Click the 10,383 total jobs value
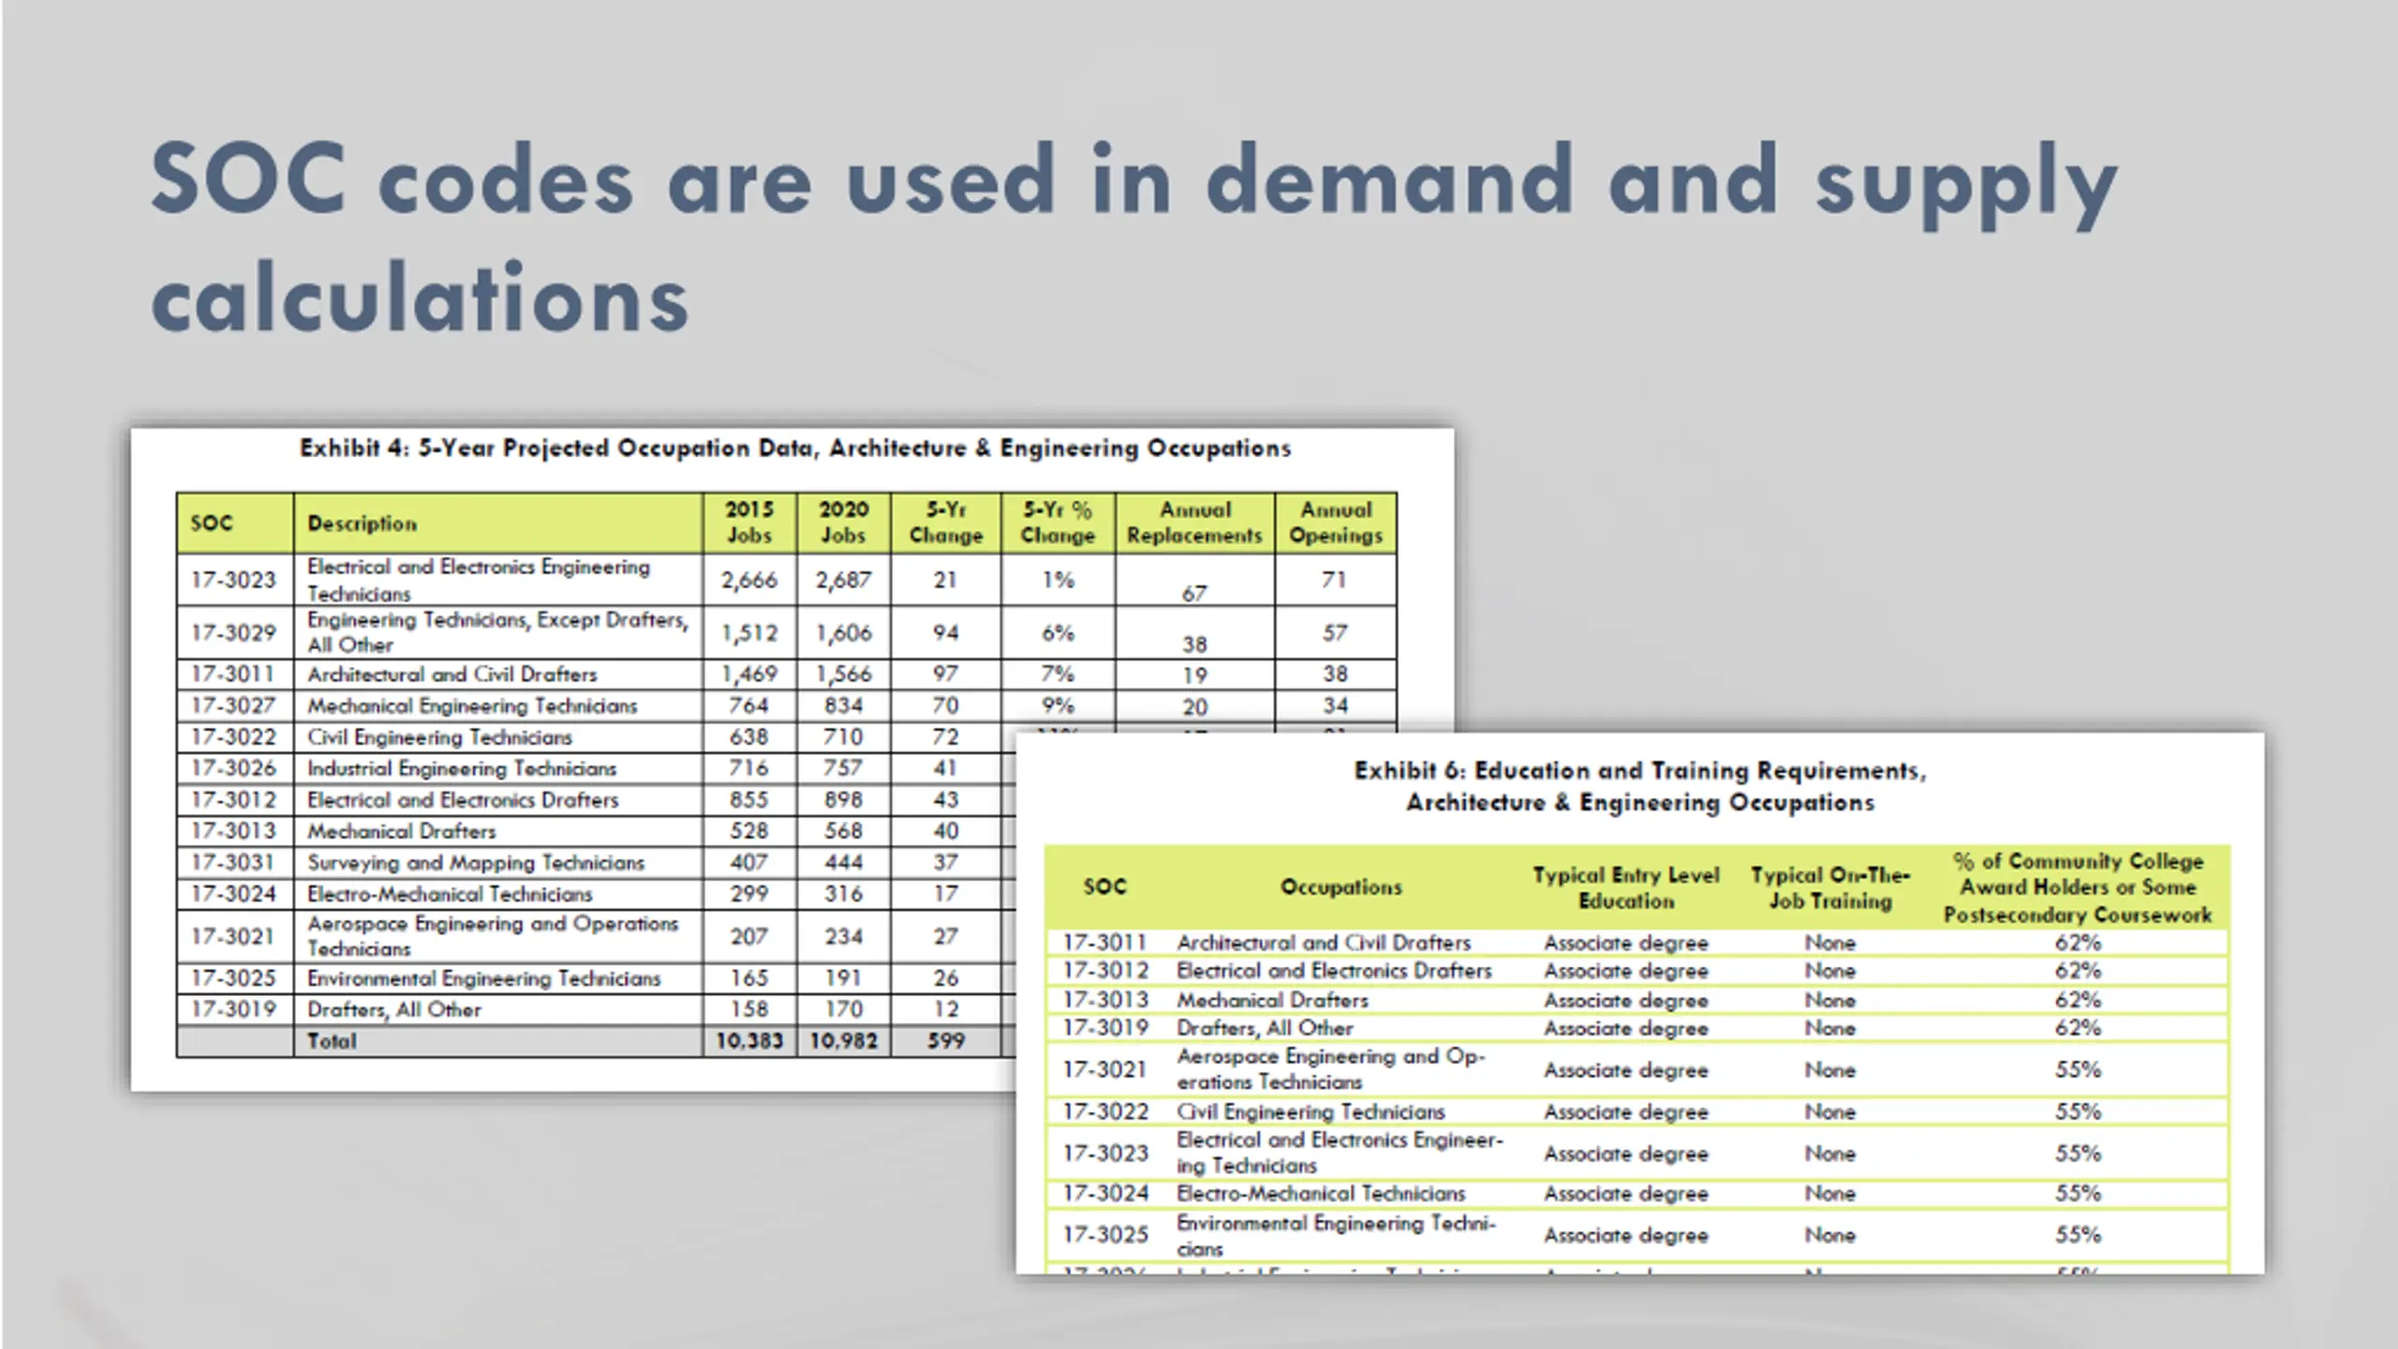The height and width of the screenshot is (1349, 2398). [749, 1041]
